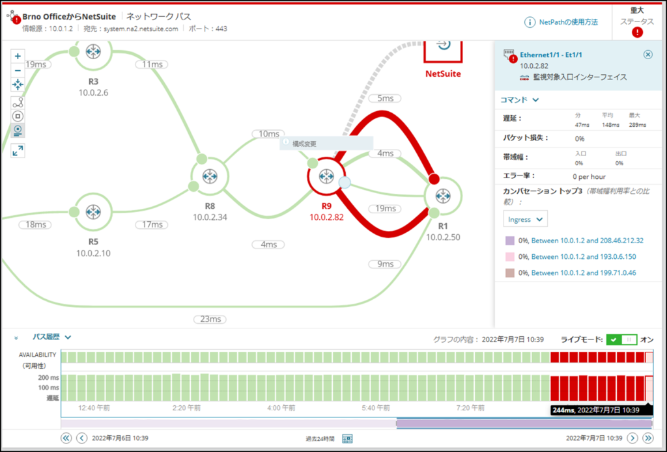Jump to the latest history with double-right arrows

tap(648, 438)
